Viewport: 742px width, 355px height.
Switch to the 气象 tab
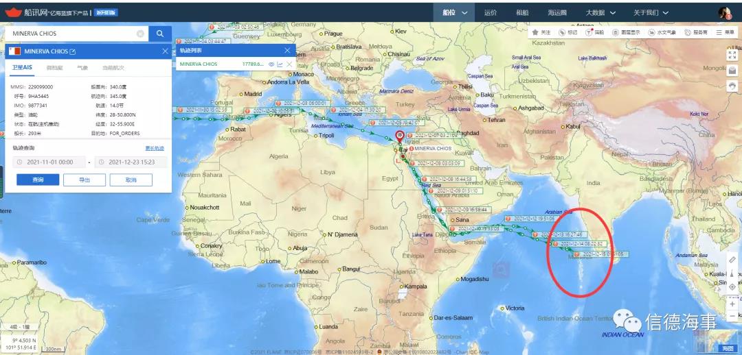[82, 68]
